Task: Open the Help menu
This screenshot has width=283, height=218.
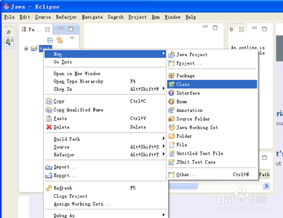Action: pos(191,17)
